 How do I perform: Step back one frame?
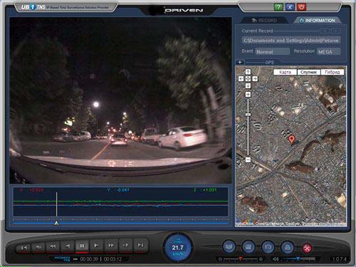click(x=38, y=247)
